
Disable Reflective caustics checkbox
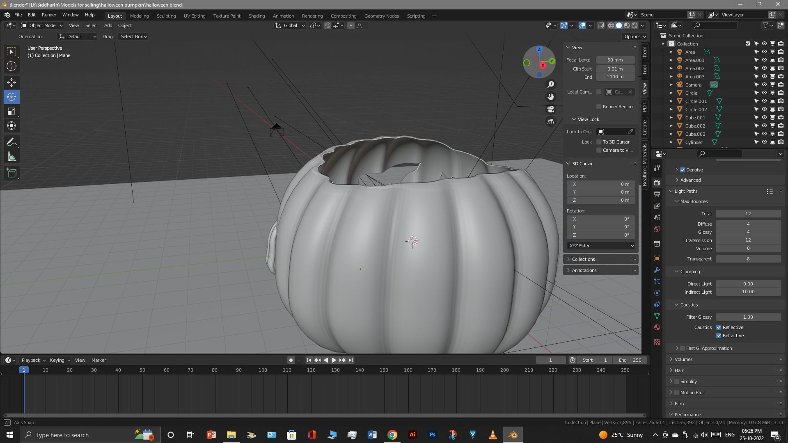point(719,327)
